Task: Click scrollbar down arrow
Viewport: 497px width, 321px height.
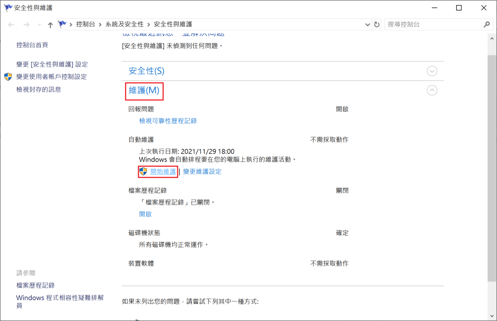Action: pos(492,316)
